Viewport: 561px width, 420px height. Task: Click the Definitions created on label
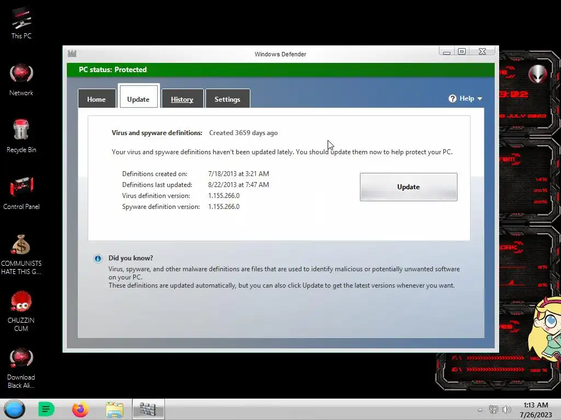pyautogui.click(x=154, y=173)
